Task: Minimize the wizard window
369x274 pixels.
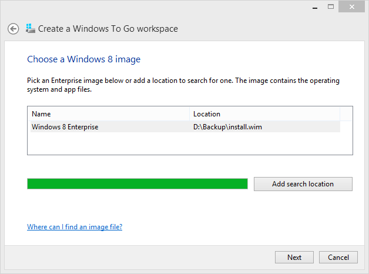Action: [x=315, y=7]
